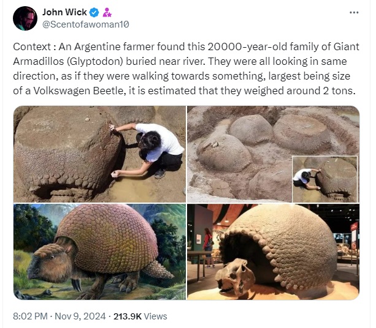Open the three-dot more options menu
Viewport: 376px width, 328px height.
click(354, 12)
